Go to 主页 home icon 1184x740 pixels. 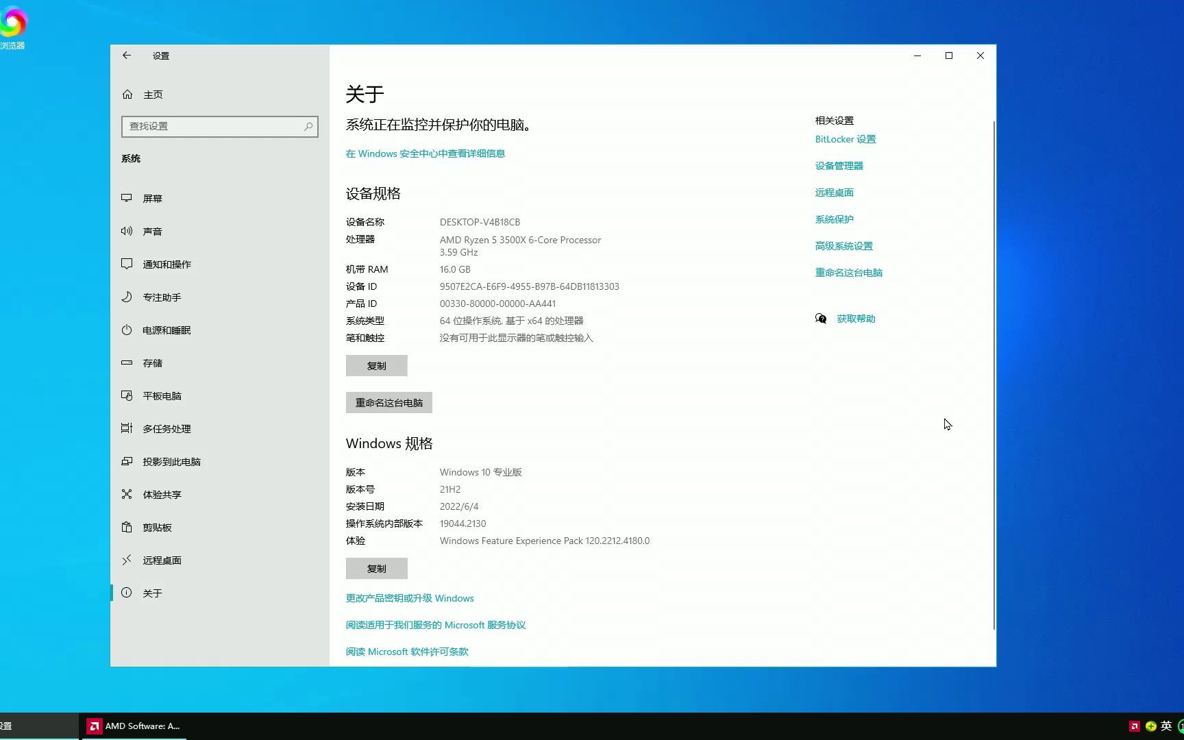127,95
